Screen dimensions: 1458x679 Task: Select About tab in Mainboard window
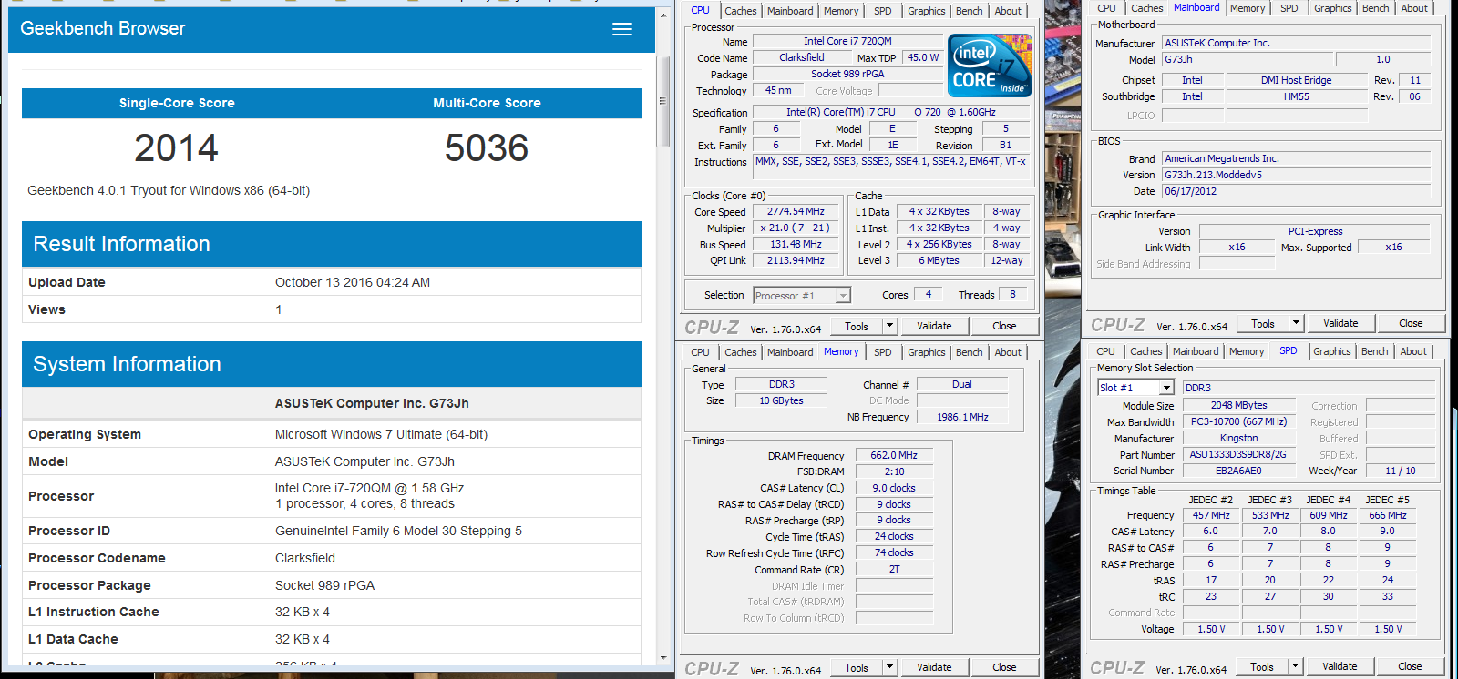tap(1414, 8)
